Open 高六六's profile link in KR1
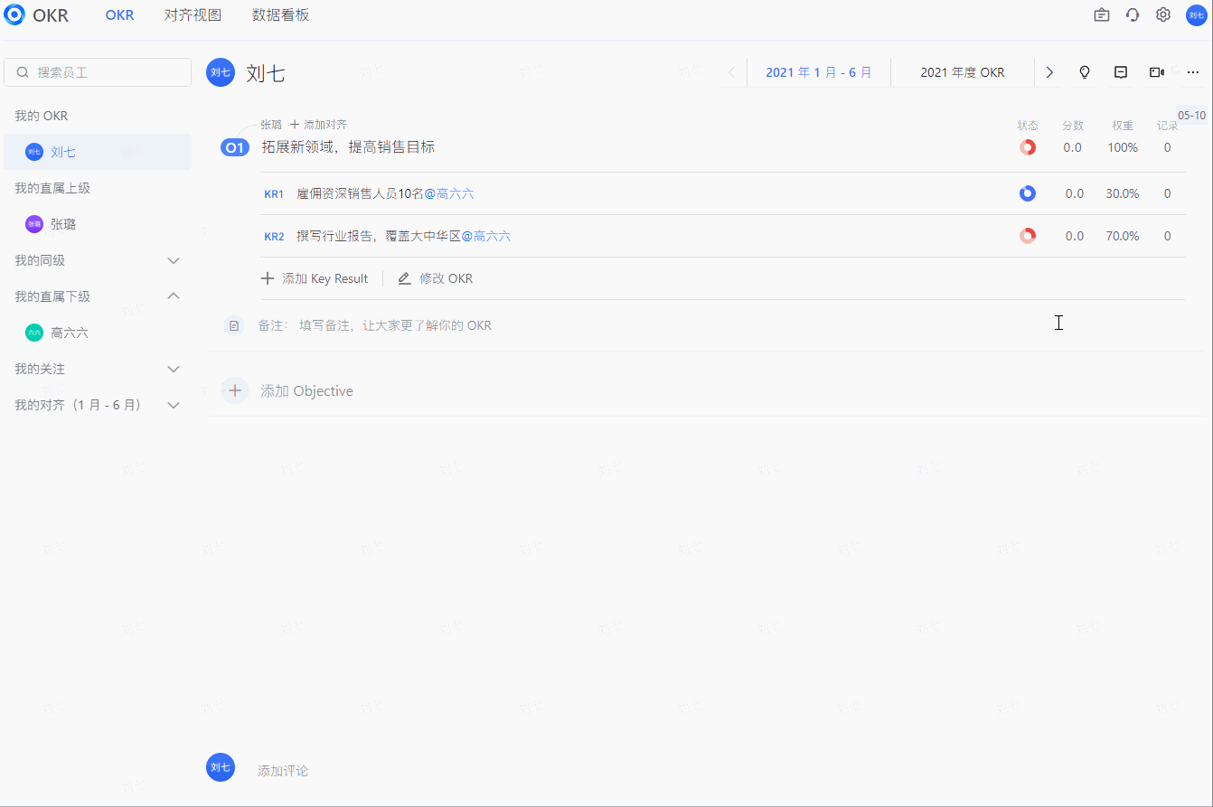The width and height of the screenshot is (1213, 807). click(x=451, y=192)
